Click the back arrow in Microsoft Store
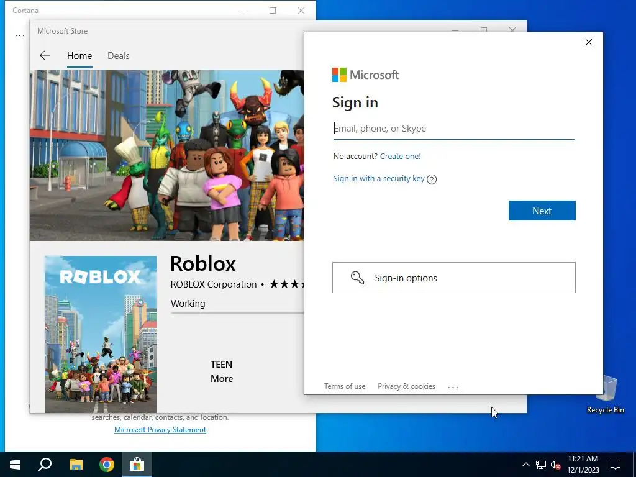636x477 pixels. pos(45,55)
